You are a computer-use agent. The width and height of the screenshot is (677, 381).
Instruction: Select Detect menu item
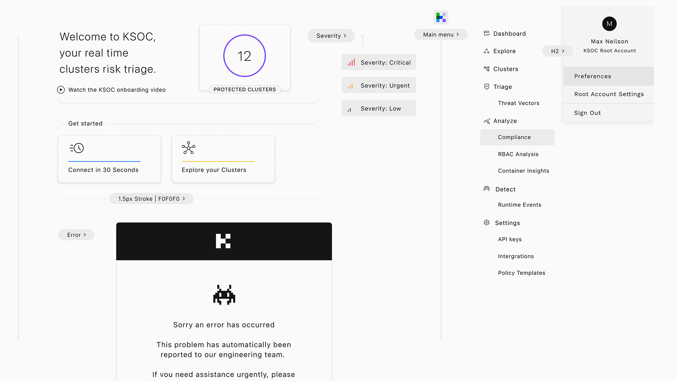[x=505, y=189]
